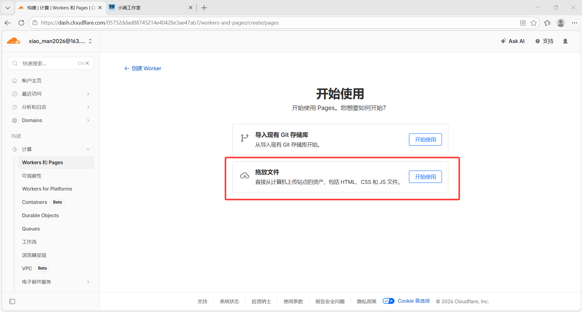This screenshot has width=582, height=312.
Task: Open the account switcher dropdown
Action: [x=90, y=41]
